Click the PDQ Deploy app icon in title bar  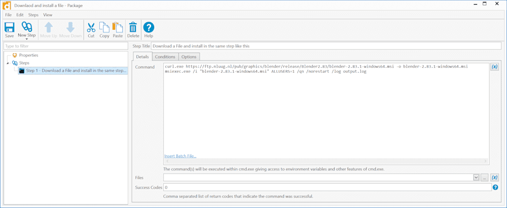[x=7, y=5]
